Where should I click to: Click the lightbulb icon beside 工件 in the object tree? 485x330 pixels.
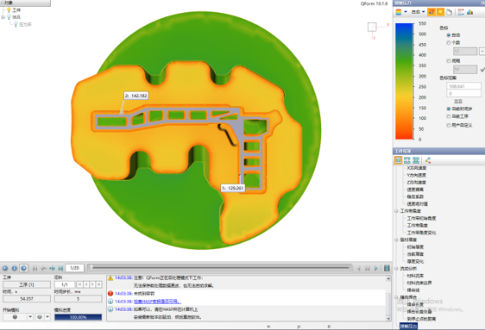pos(9,9)
